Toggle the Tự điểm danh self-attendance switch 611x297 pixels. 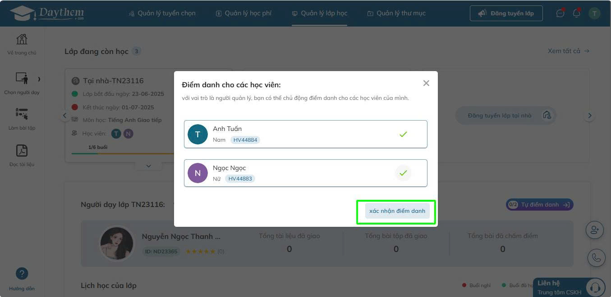tap(540, 205)
